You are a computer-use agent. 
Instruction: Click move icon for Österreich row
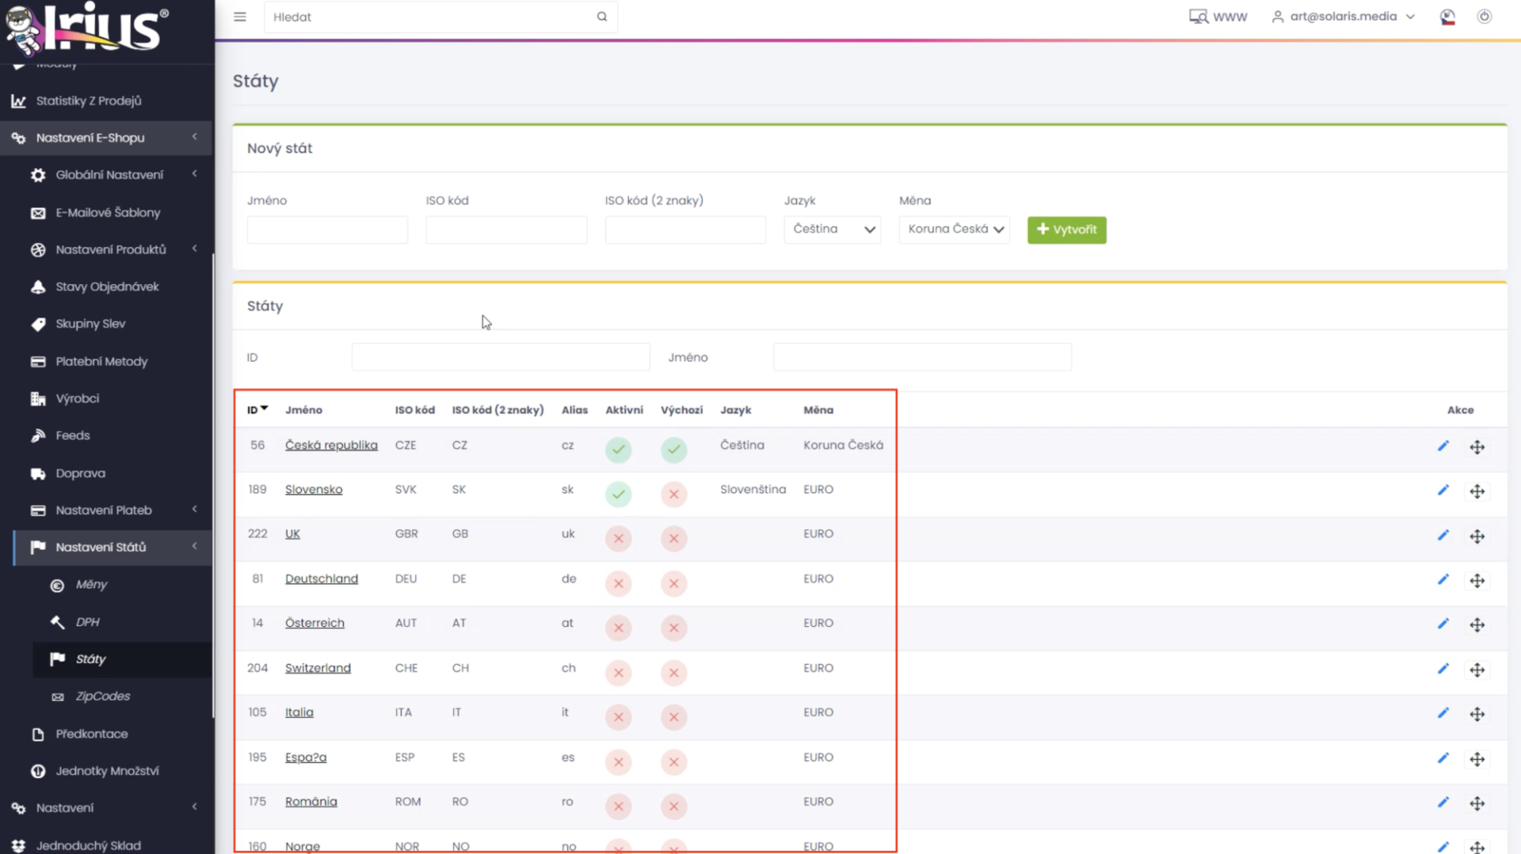coord(1477,625)
